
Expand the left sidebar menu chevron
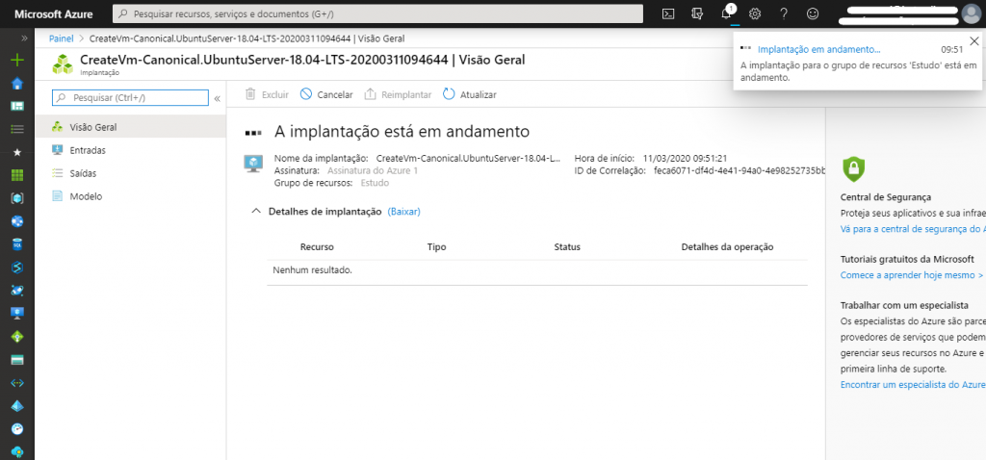(x=16, y=38)
